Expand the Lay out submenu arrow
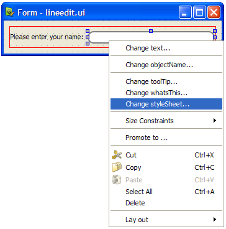This screenshot has width=226, height=229. click(x=215, y=219)
